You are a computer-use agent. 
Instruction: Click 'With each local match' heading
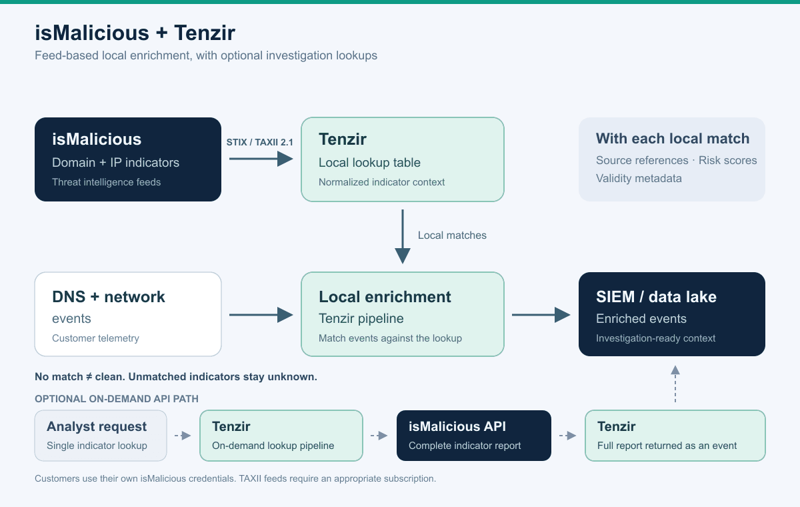point(673,139)
